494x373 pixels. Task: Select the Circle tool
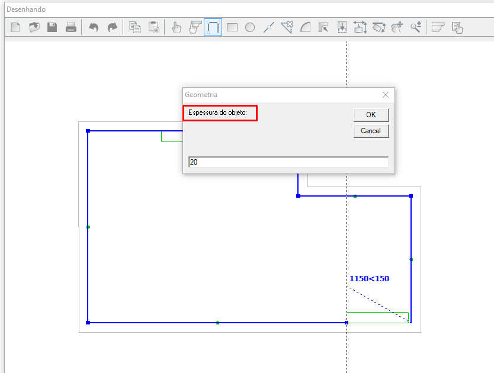coord(250,27)
